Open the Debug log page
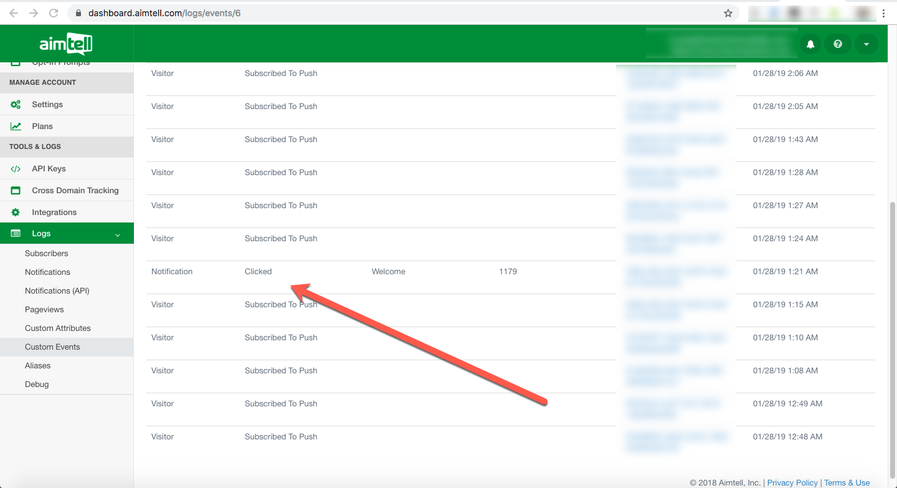This screenshot has height=488, width=897. [x=37, y=385]
